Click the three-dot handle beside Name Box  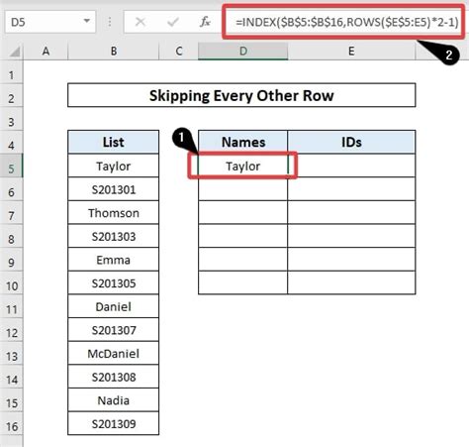110,22
